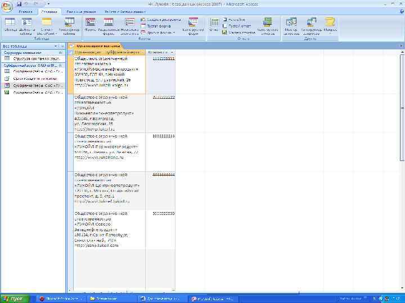Switch to Microsoft Access taskbar button
405x303 pixels.
pos(213,299)
